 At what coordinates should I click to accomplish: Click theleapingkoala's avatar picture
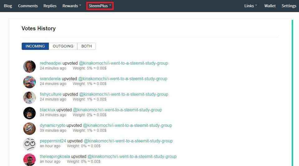[29, 160]
